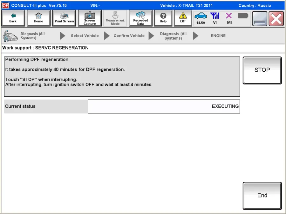Open Diagnosis (All Systems) step before ENGINE
The width and height of the screenshot is (286, 214).
tap(173, 36)
